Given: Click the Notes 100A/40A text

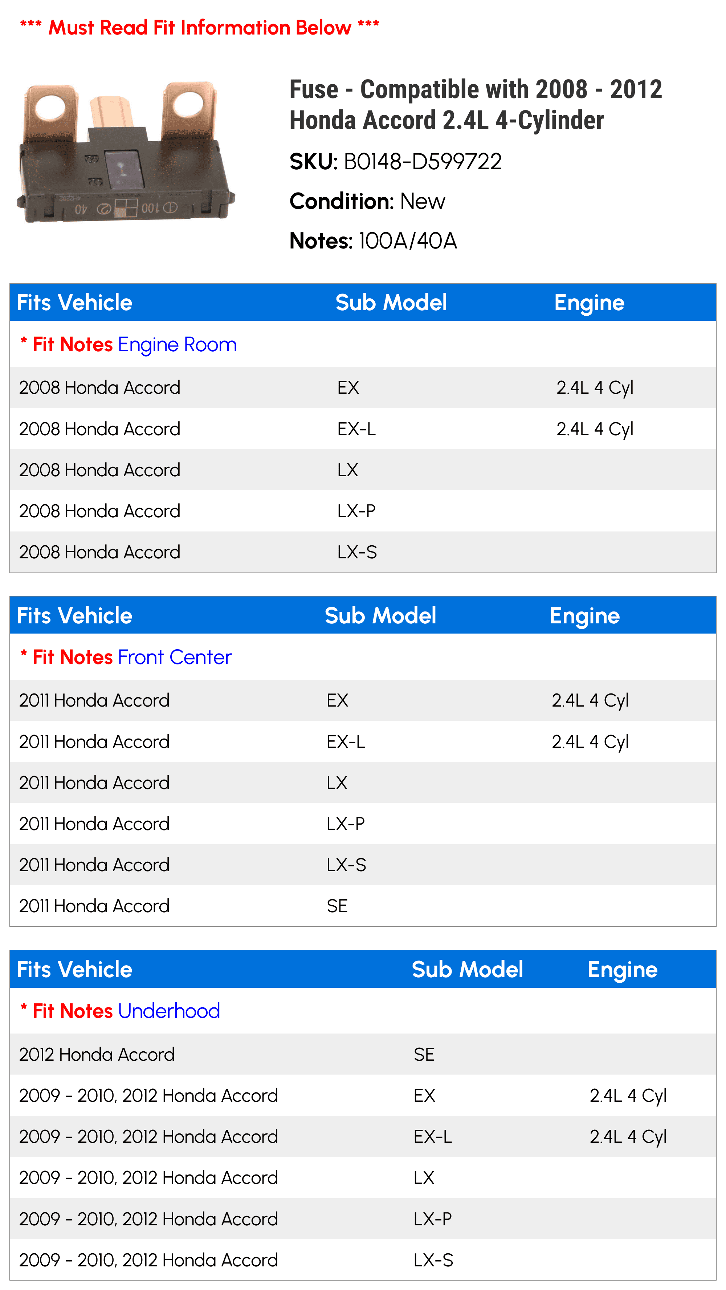Looking at the screenshot, I should tap(373, 240).
